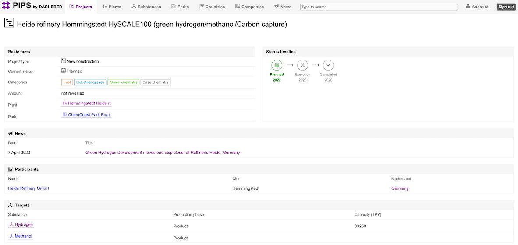
Task: Click the project icon beside the page title
Action: click(9, 23)
